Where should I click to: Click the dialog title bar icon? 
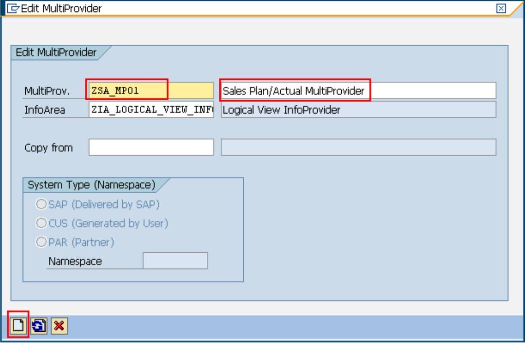pyautogui.click(x=13, y=9)
